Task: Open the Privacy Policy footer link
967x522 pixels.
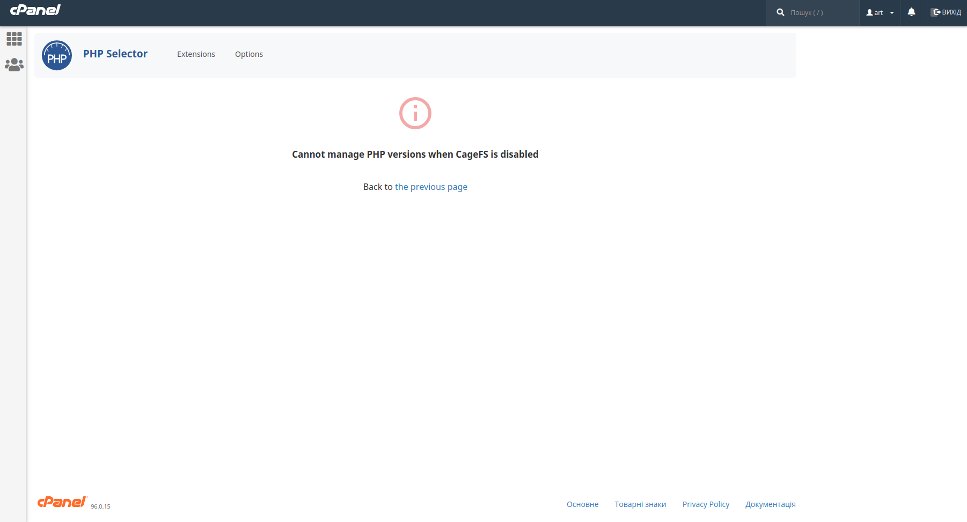Action: [x=706, y=504]
